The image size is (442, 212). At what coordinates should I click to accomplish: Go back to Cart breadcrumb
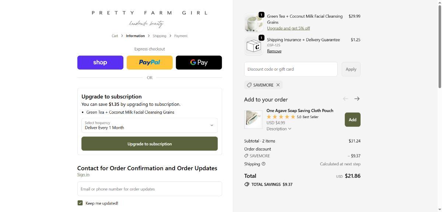click(115, 36)
